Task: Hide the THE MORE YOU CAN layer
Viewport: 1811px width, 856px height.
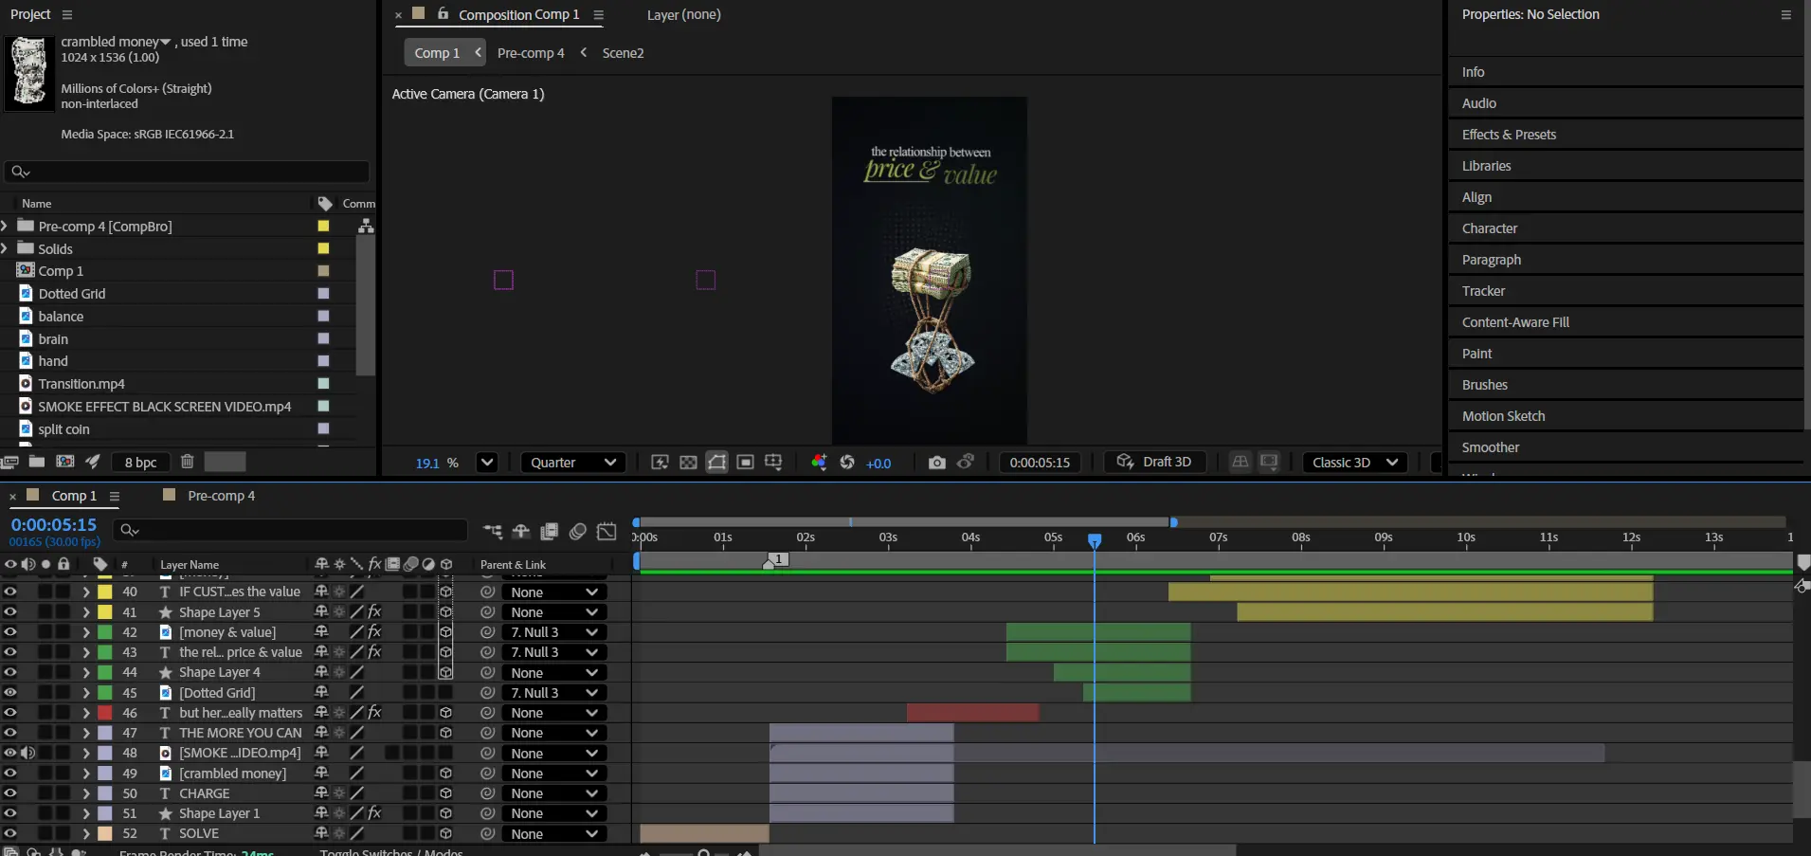Action: [10, 733]
